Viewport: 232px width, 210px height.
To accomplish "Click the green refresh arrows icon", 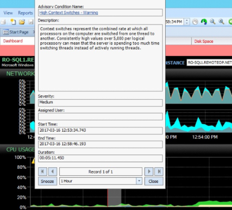I will (204, 22).
